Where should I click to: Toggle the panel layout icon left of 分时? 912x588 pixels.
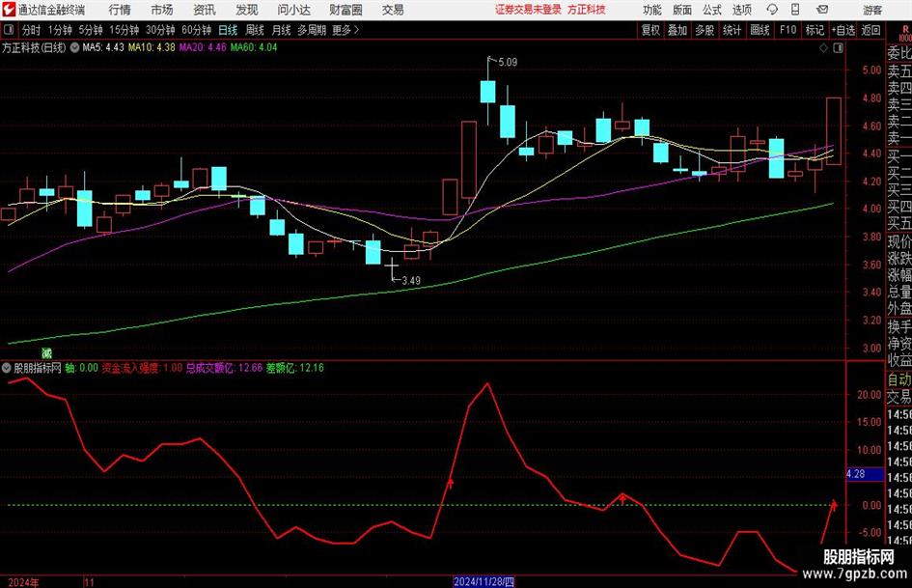tap(9, 30)
